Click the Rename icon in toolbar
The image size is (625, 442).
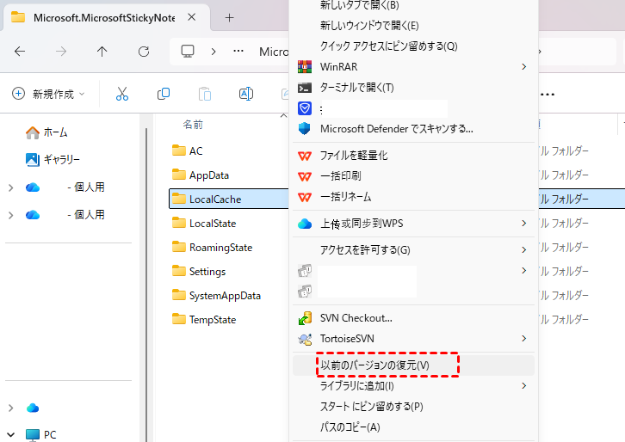point(245,94)
